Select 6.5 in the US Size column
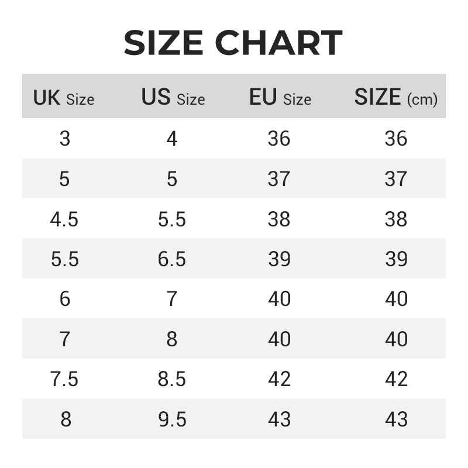Viewport: 468px width, 468px height. tap(171, 259)
